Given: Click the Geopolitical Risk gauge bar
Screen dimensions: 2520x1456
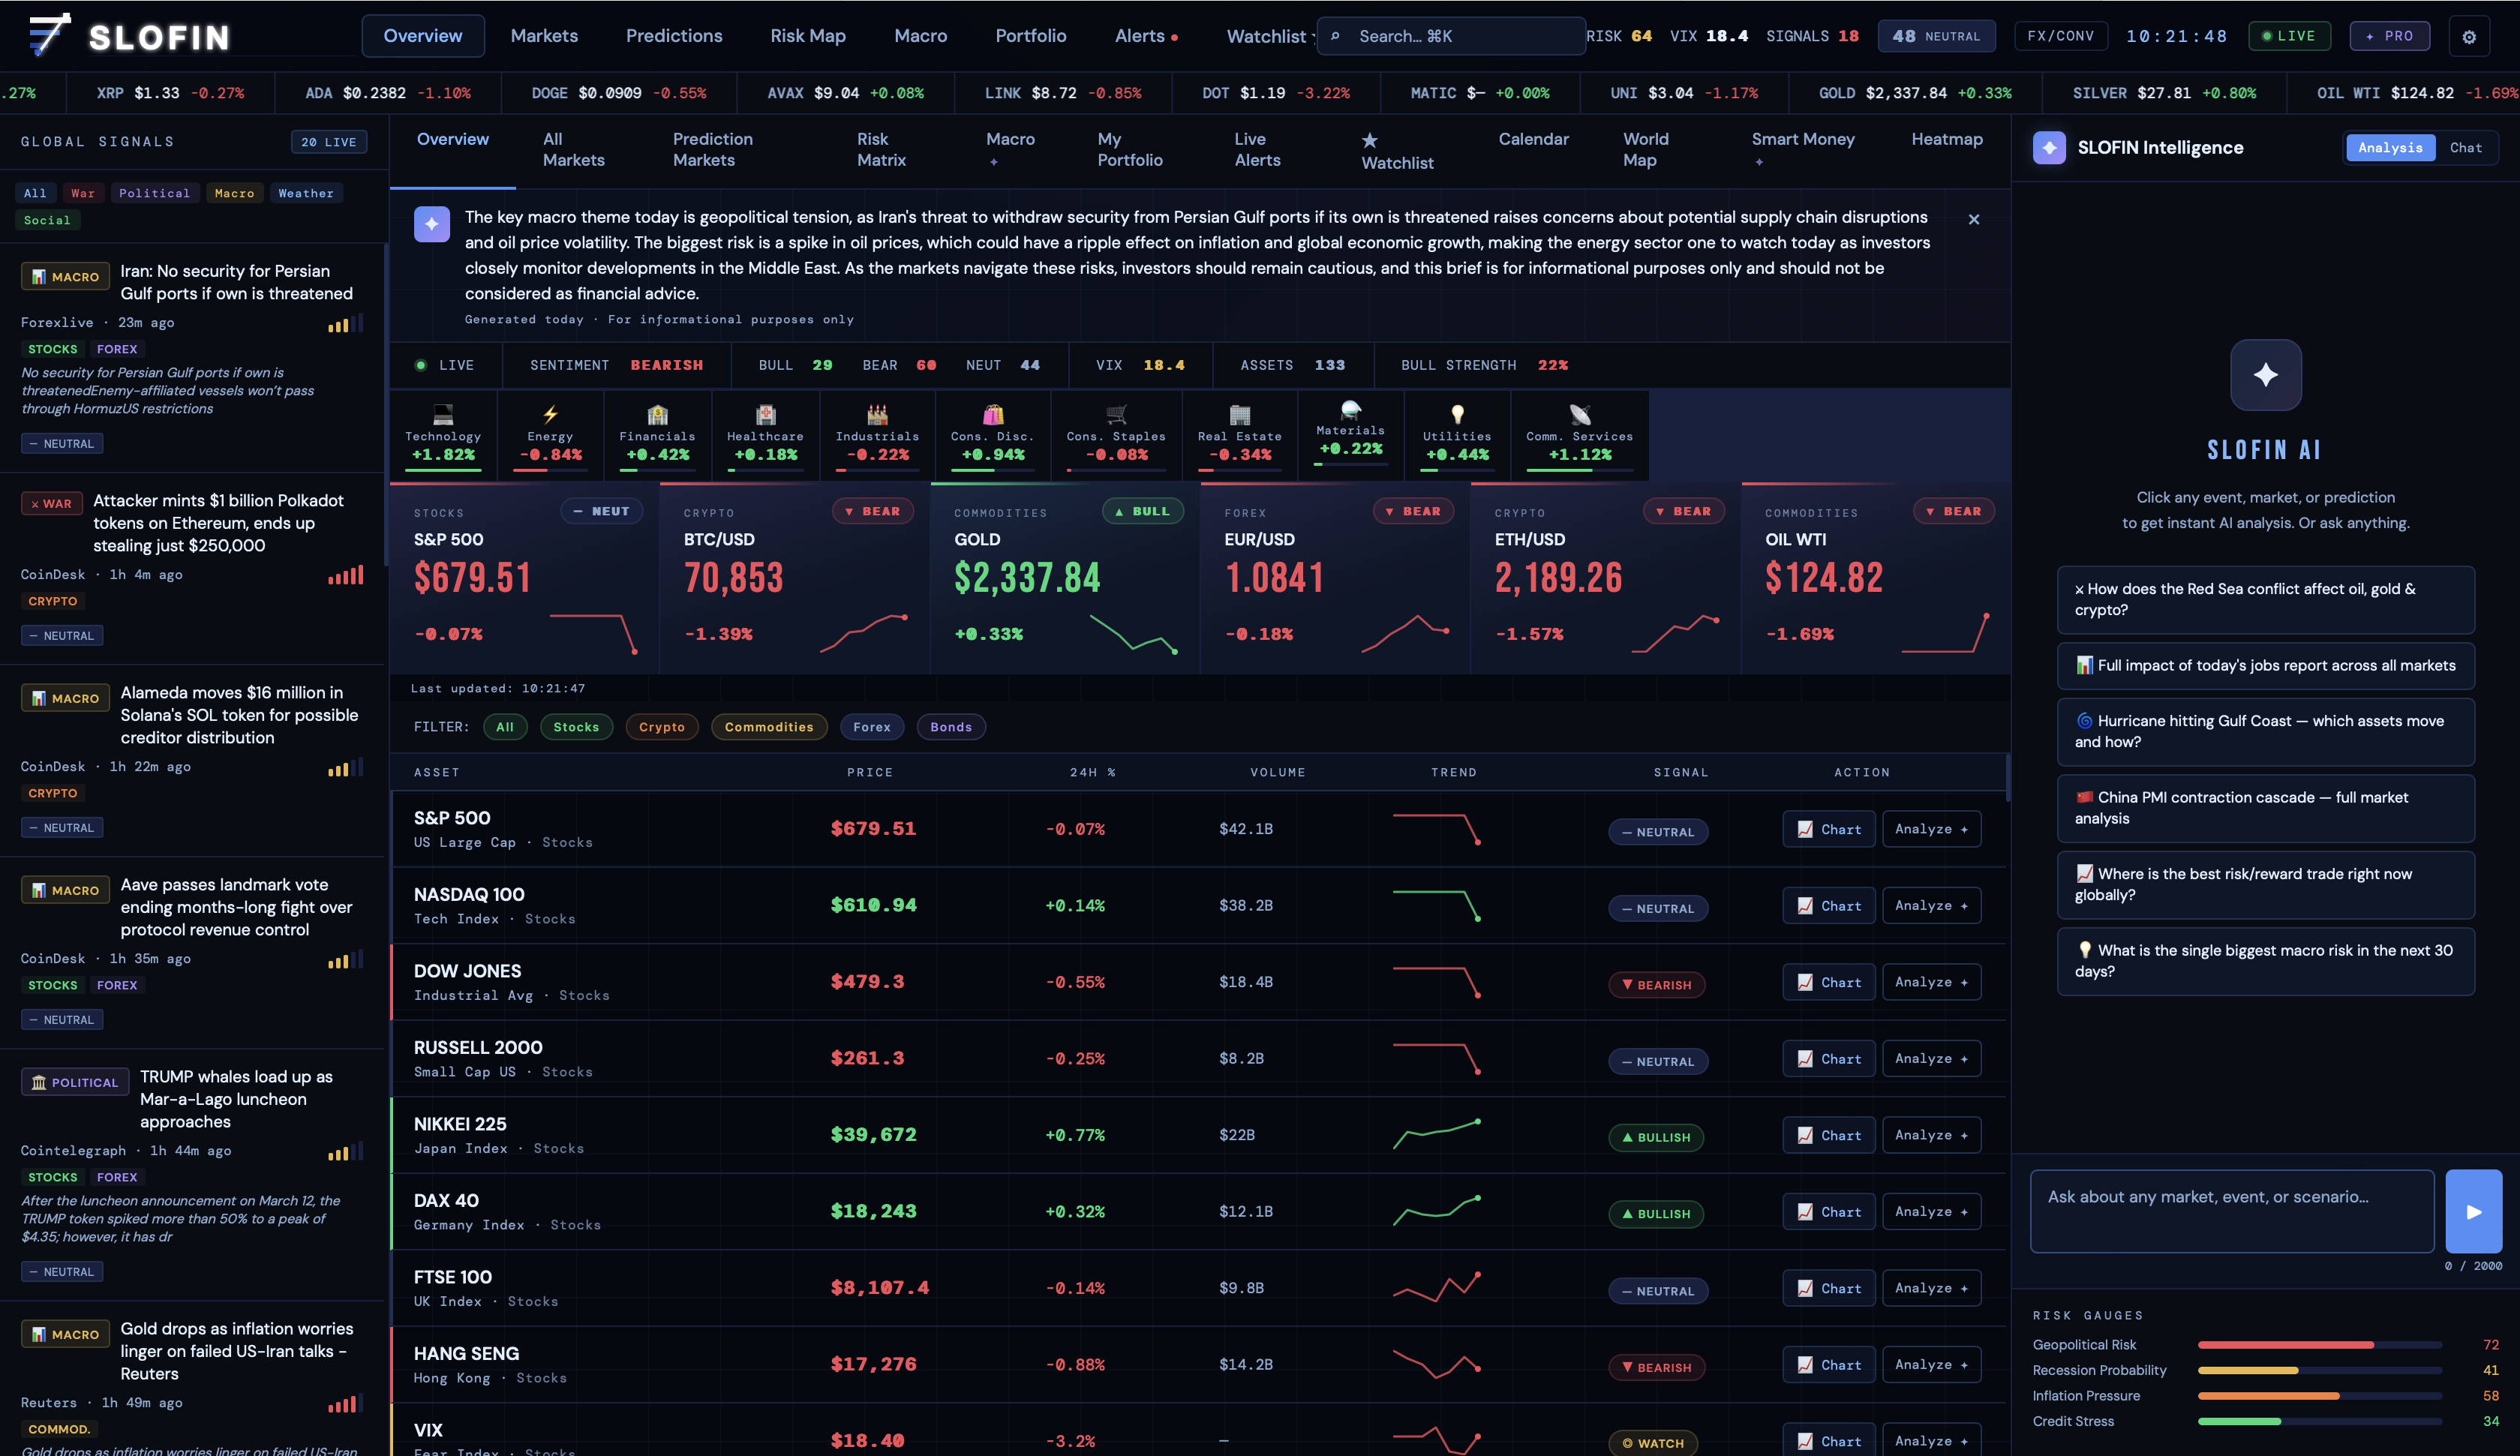Looking at the screenshot, I should [x=2318, y=1345].
